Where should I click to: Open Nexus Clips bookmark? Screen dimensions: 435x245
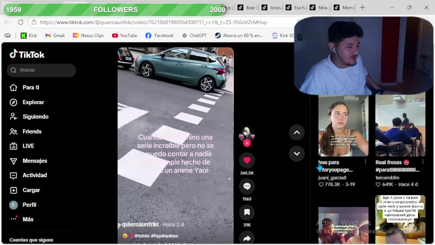[x=88, y=35]
